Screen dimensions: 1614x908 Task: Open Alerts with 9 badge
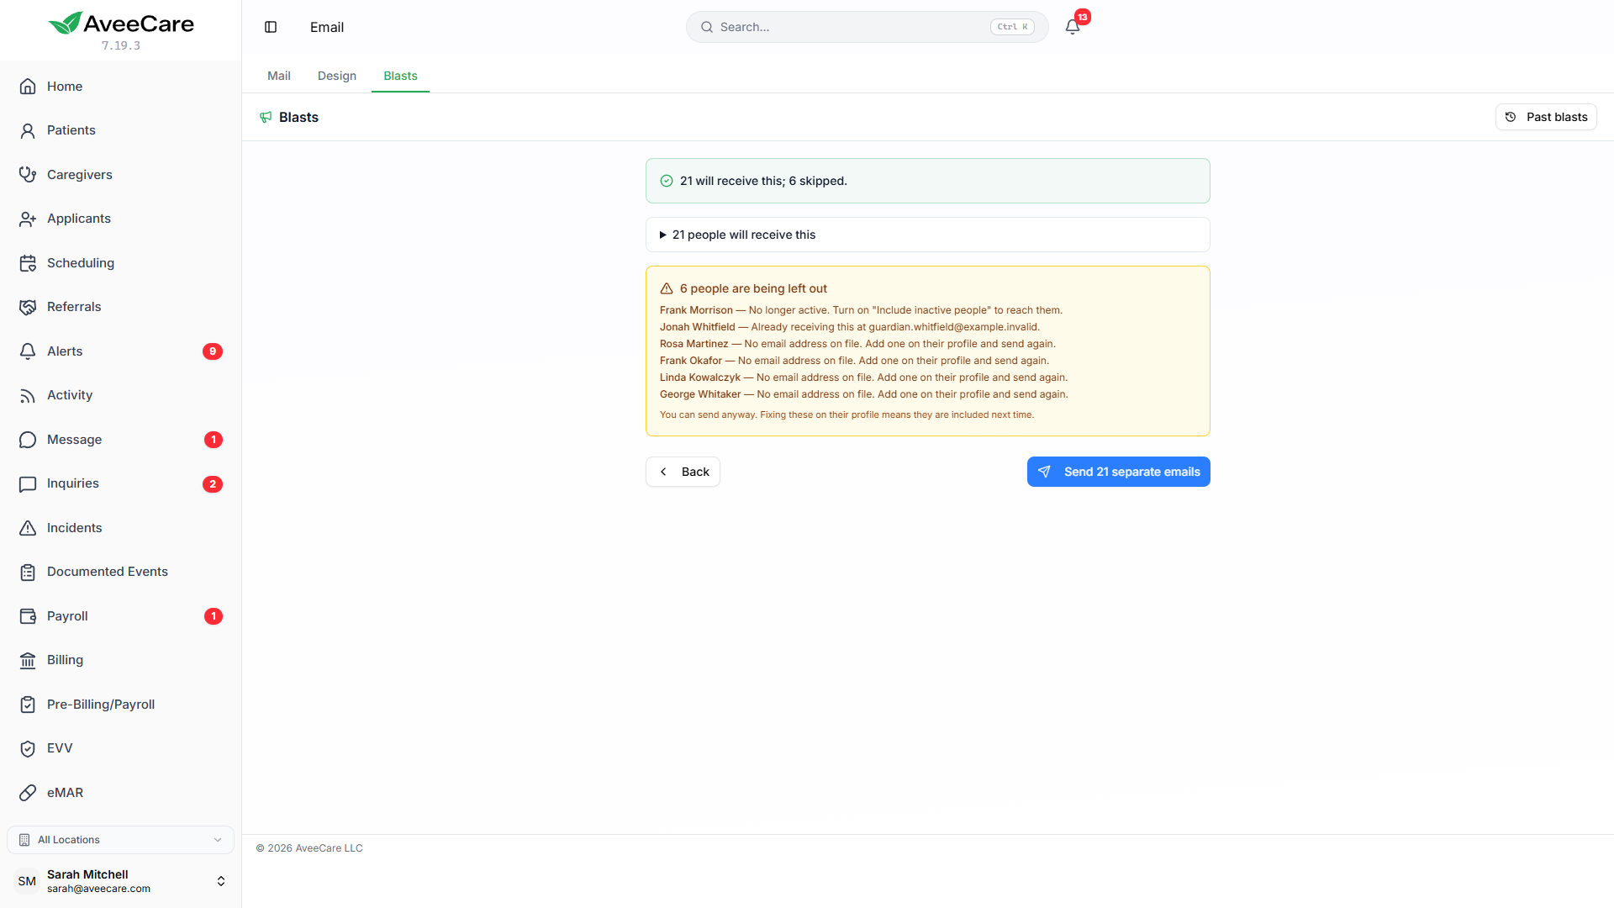[120, 351]
